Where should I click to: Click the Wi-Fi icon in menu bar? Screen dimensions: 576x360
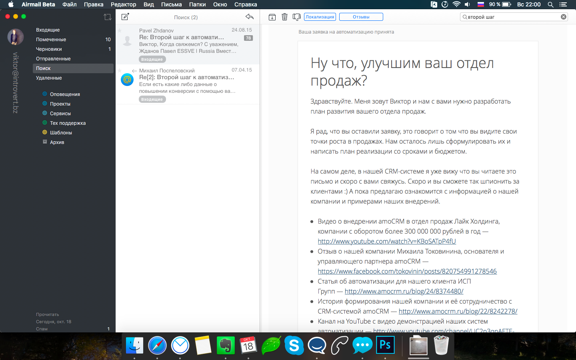point(456,4)
